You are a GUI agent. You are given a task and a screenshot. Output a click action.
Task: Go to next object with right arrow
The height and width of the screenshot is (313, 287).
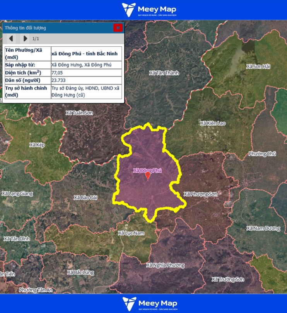25,39
